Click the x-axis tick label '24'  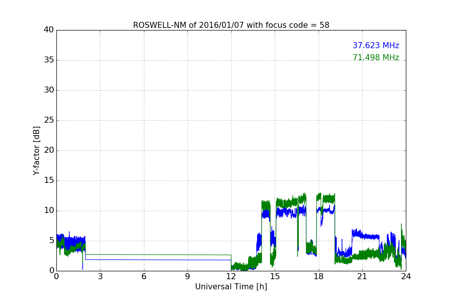click(x=406, y=277)
